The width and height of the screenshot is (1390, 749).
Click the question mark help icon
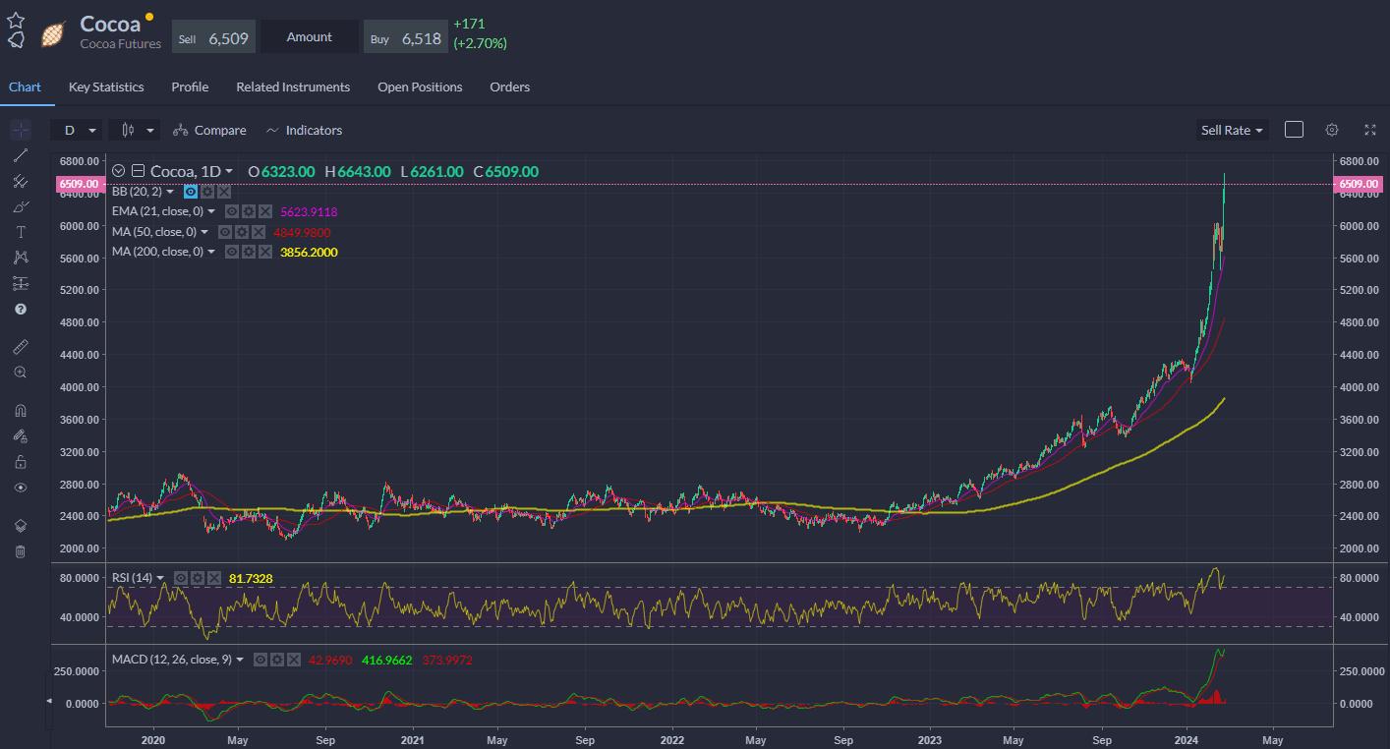tap(21, 309)
